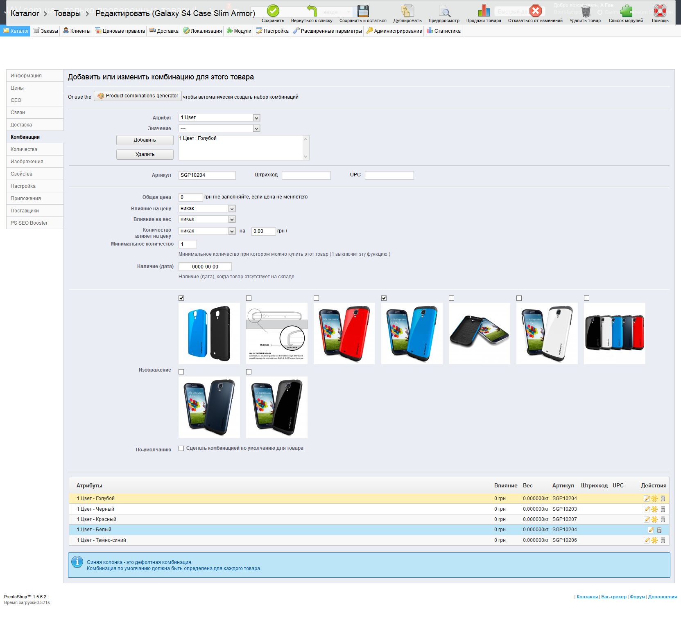The image size is (681, 620).
Task: Open the Влияние на цену dropdown
Action: 207,209
